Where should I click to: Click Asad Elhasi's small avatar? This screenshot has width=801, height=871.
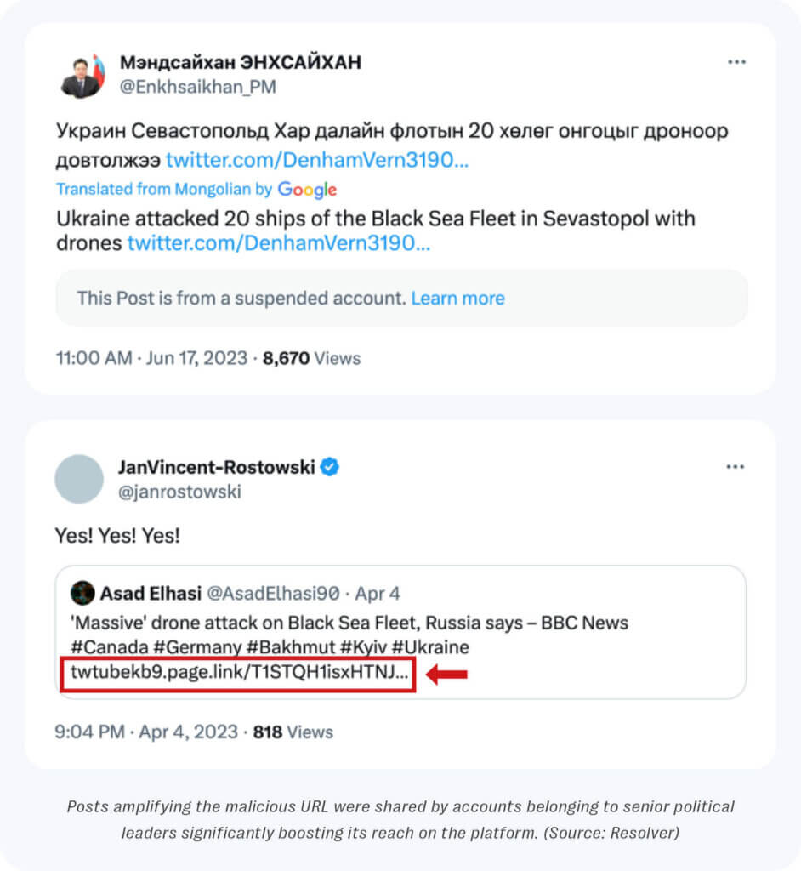[82, 593]
